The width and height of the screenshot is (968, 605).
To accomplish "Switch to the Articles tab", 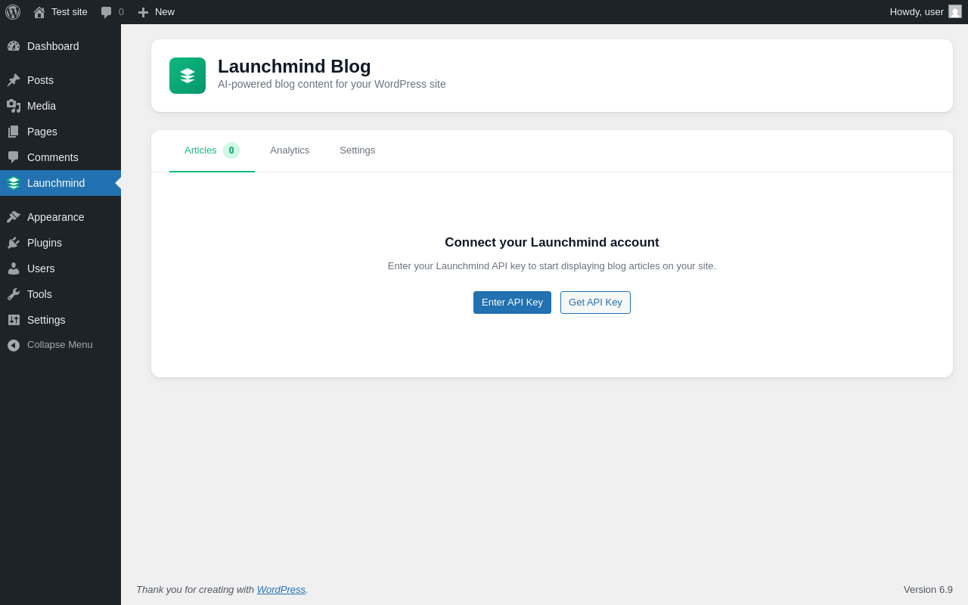I will click(x=212, y=150).
